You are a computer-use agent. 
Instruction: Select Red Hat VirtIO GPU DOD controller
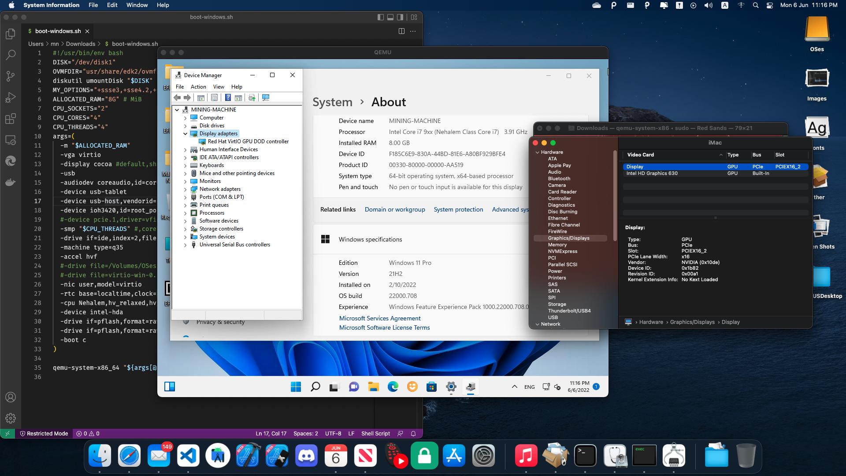click(x=248, y=141)
